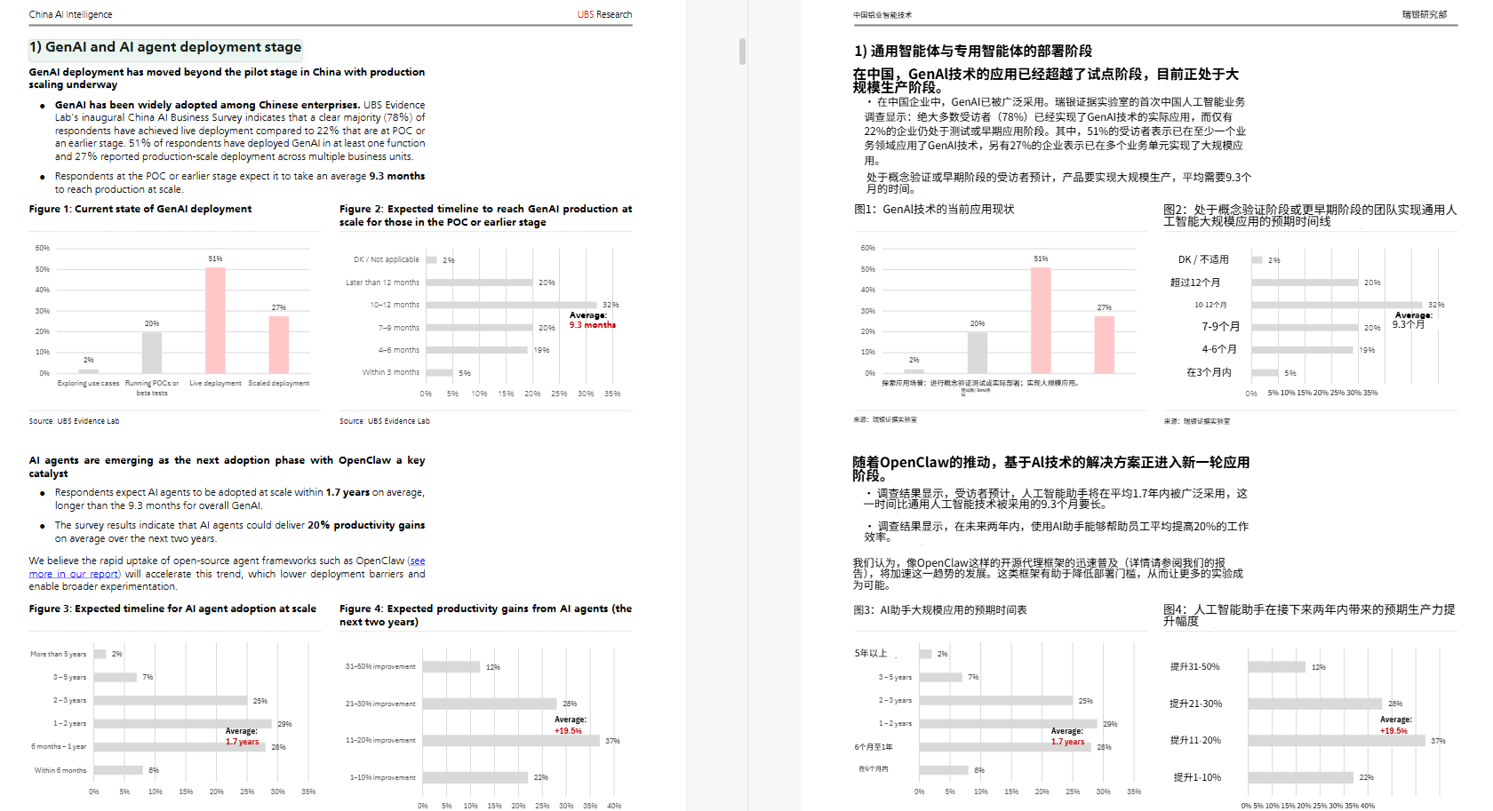Click the "China AI Intelligence" page header
The width and height of the screenshot is (1493, 811).
click(x=70, y=14)
